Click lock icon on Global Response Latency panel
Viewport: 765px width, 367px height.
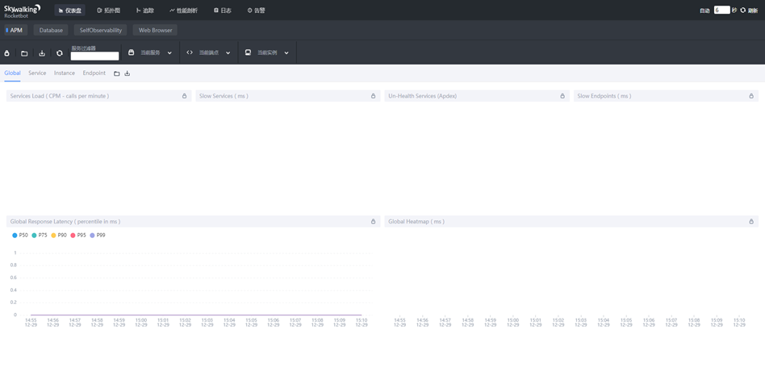(374, 221)
